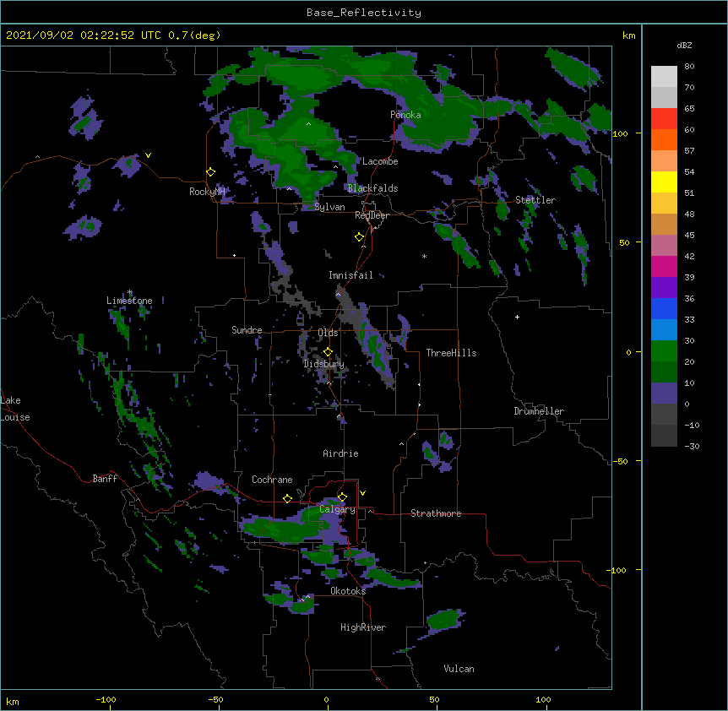Select the white asterisk marker above Limestone
Screen dimensions: 728x711
pos(130,292)
